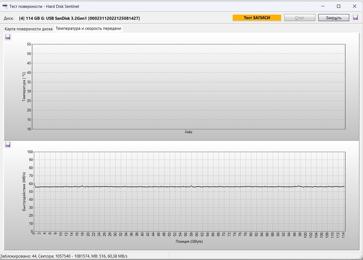Click the orange Тест ЗАПИСИ status indicator
Screen dimensions: 363x260
[x=257, y=18]
